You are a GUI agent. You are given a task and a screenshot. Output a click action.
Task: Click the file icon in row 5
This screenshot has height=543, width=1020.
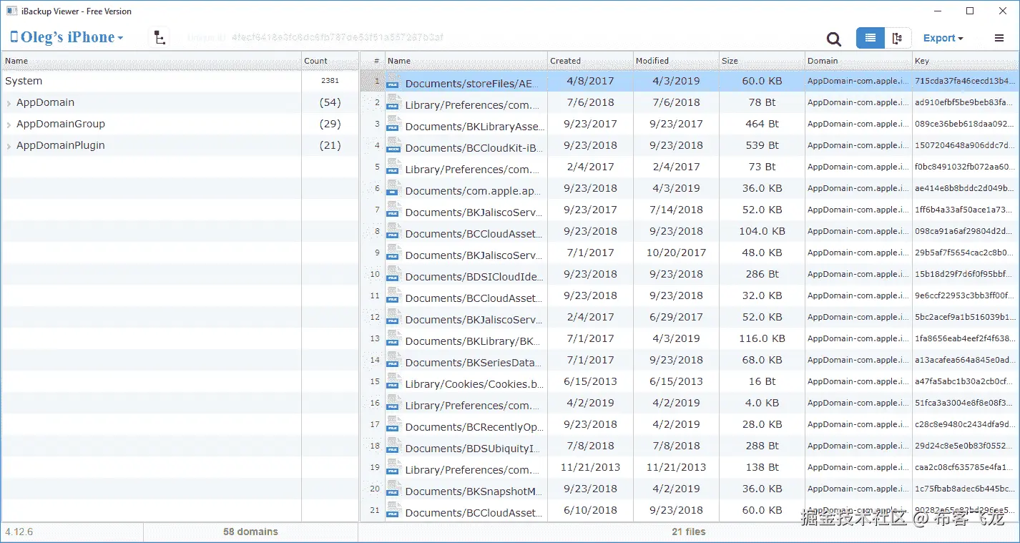(393, 167)
